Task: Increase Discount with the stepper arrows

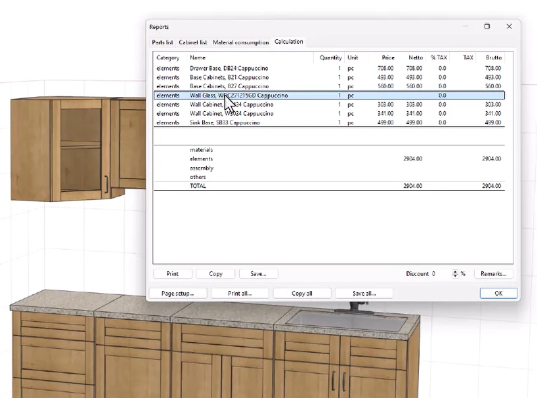Action: 455,271
